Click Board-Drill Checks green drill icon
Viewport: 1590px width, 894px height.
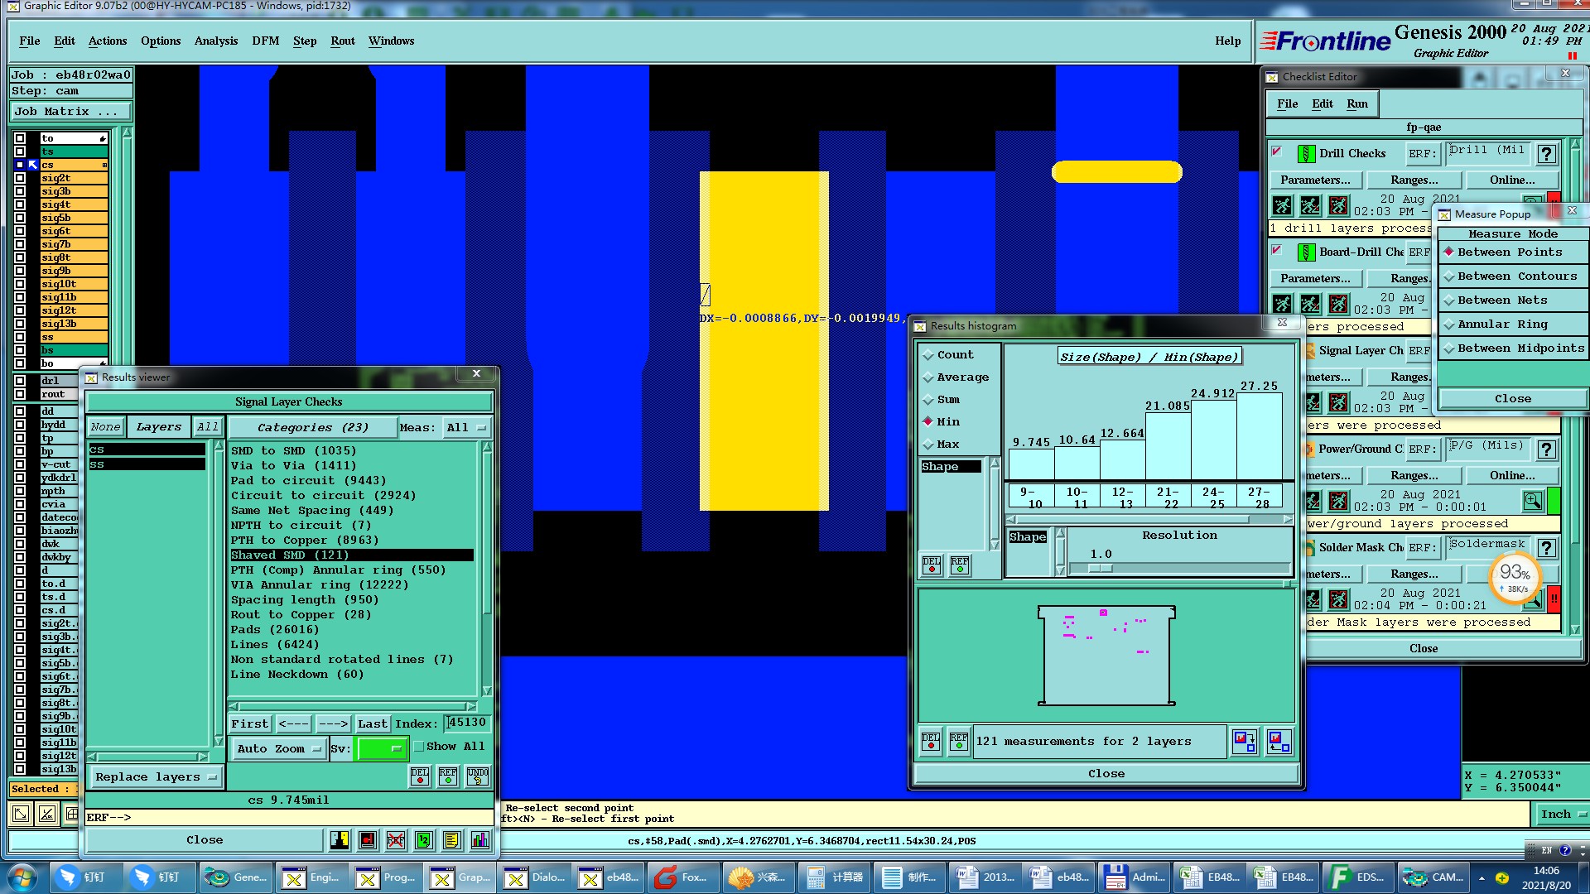[x=1306, y=252]
